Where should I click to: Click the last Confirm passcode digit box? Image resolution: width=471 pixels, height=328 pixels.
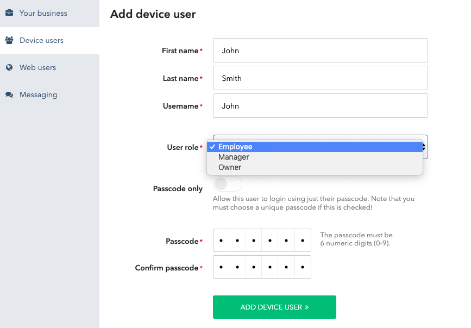[x=303, y=267]
